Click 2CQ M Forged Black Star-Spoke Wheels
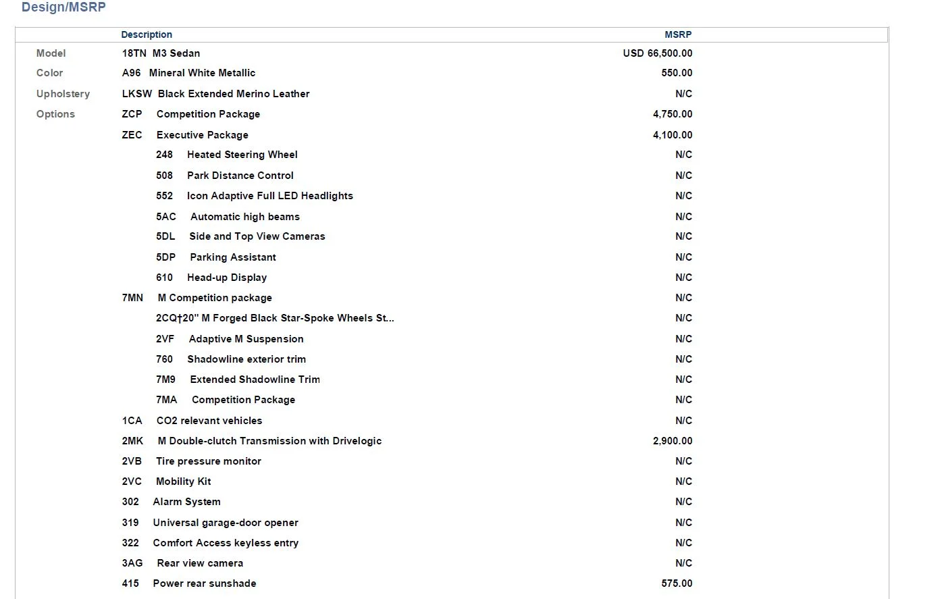Viewport: 938px width, 599px height. coord(275,318)
